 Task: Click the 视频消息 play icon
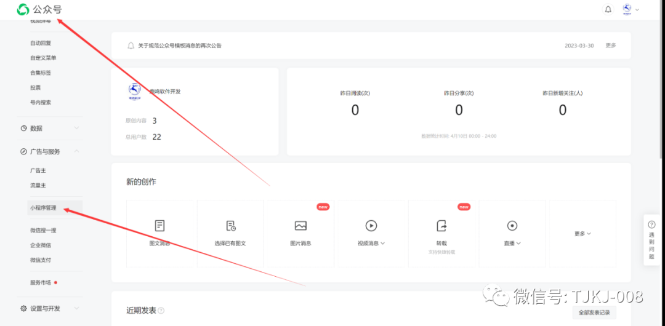click(x=371, y=226)
